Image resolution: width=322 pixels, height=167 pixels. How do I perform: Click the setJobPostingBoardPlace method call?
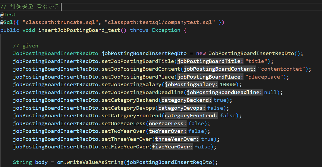(x=138, y=77)
